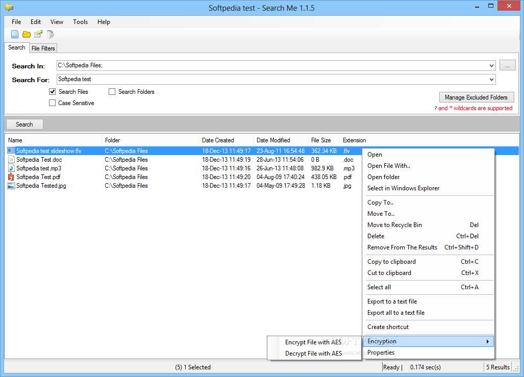The width and height of the screenshot is (524, 377).
Task: Click the browse (...) button beside Search In
Action: tap(507, 65)
